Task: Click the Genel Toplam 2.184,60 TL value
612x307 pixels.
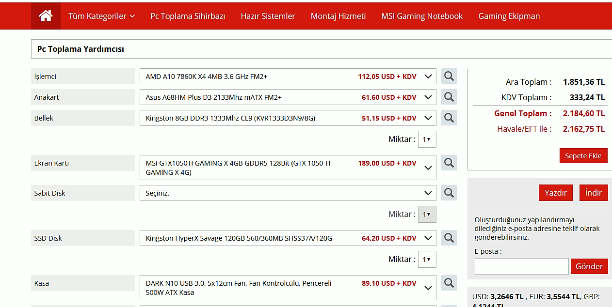Action: pos(584,113)
